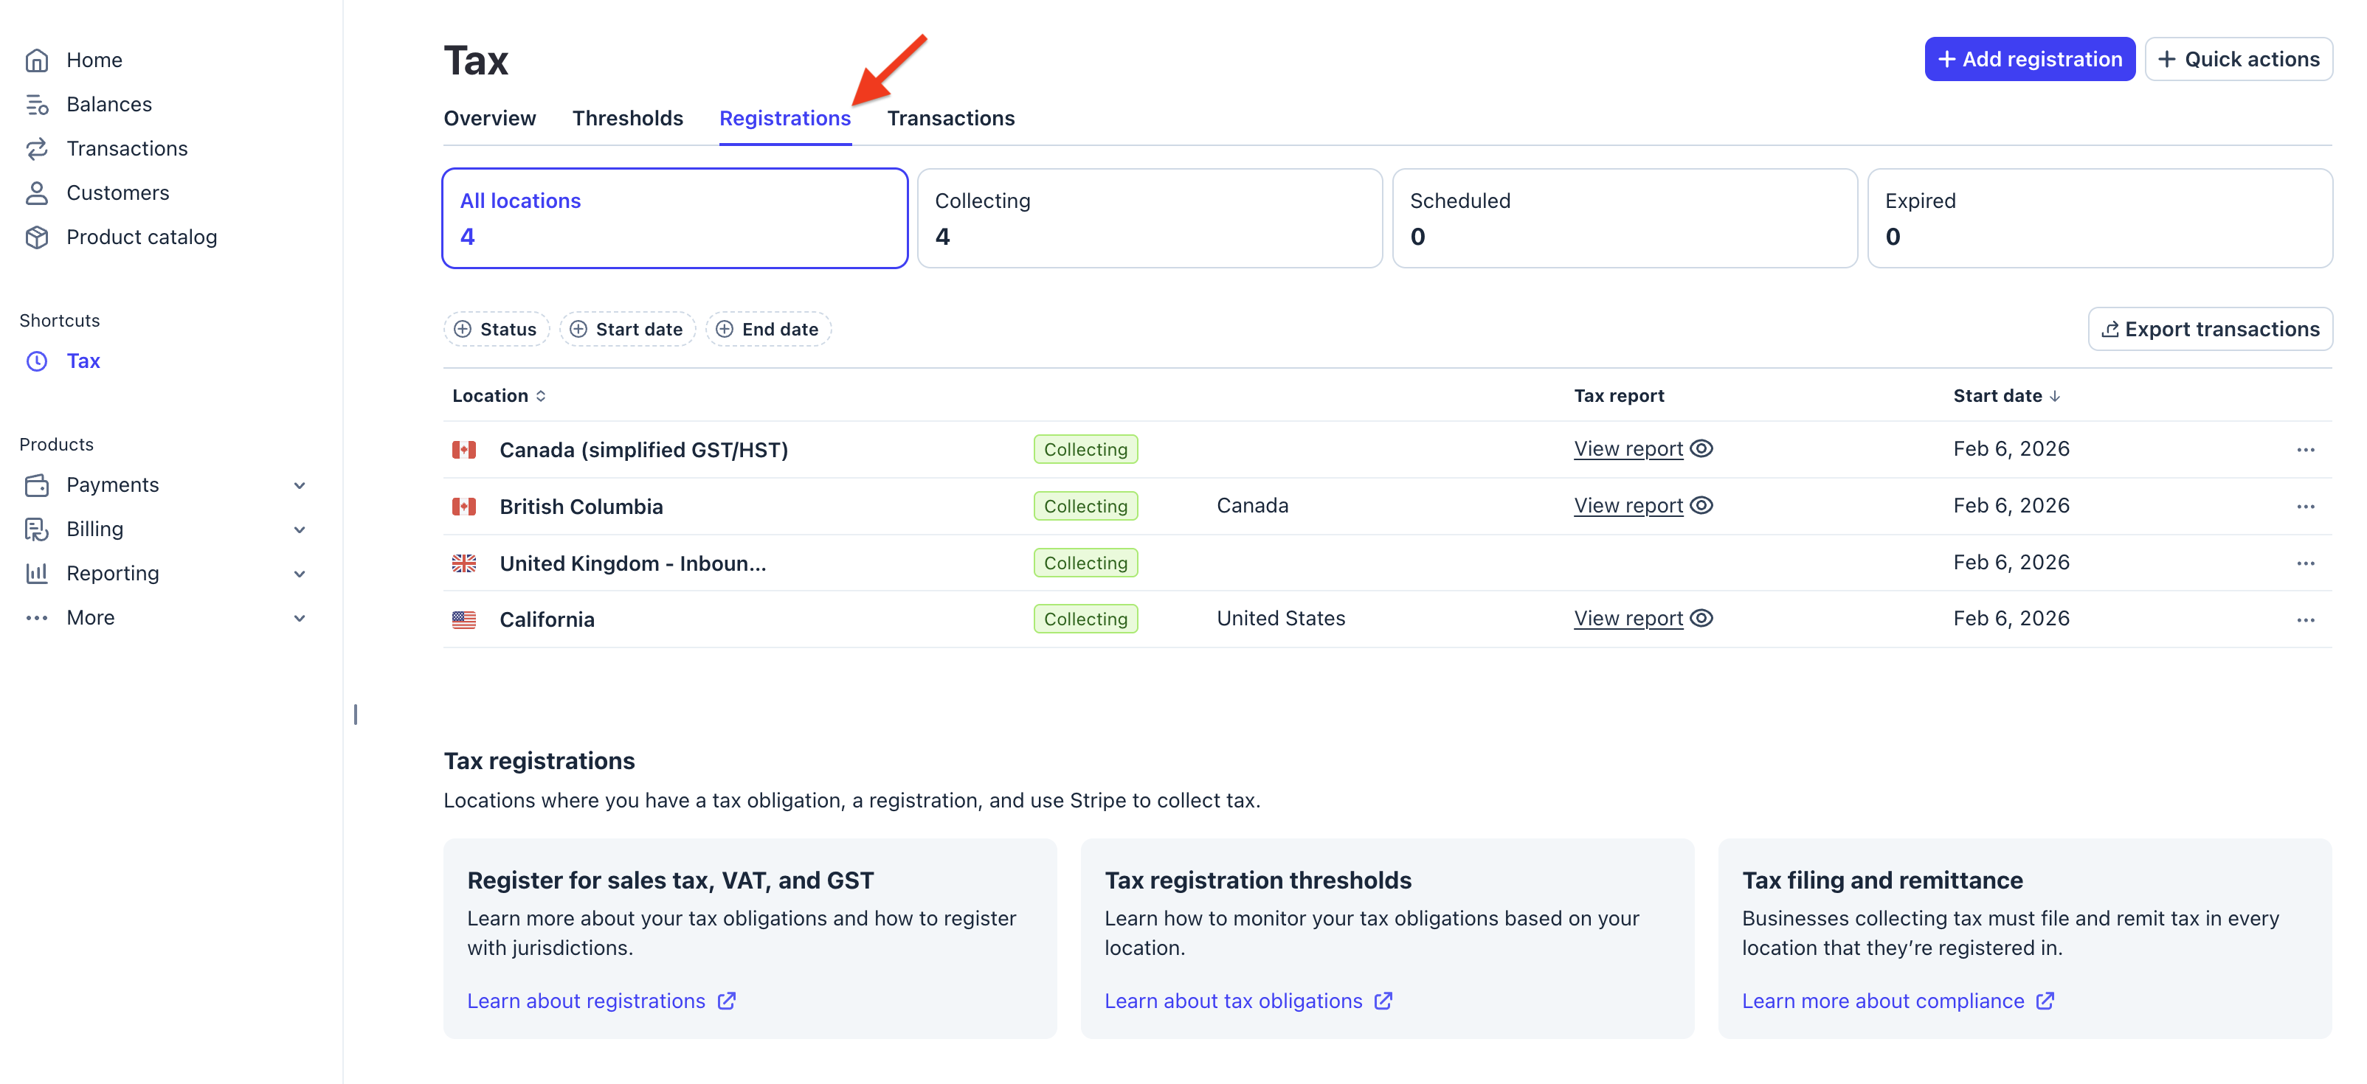Open the Learn about tax obligations link
Image resolution: width=2367 pixels, height=1084 pixels.
coord(1235,1001)
